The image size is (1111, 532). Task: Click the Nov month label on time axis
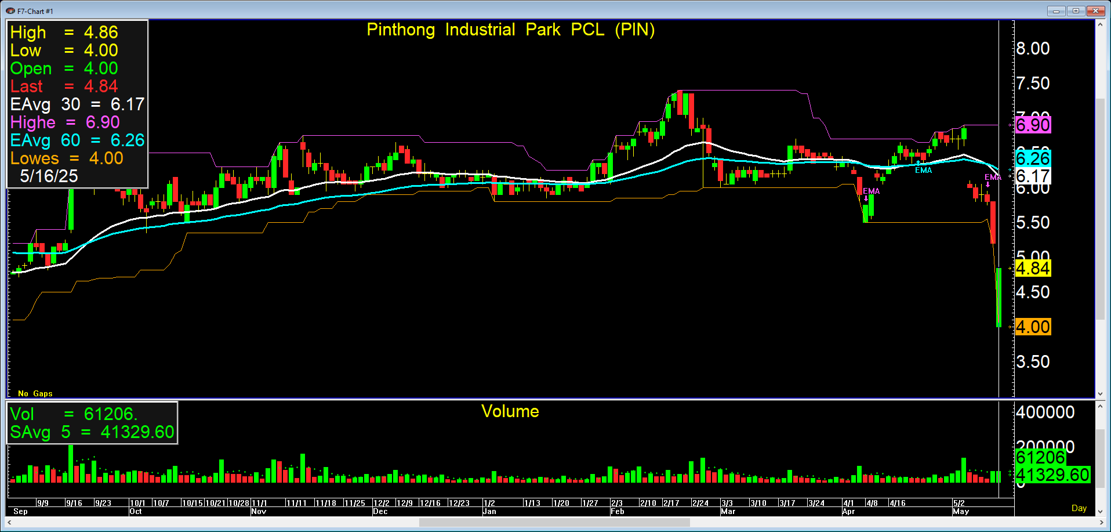click(x=259, y=511)
